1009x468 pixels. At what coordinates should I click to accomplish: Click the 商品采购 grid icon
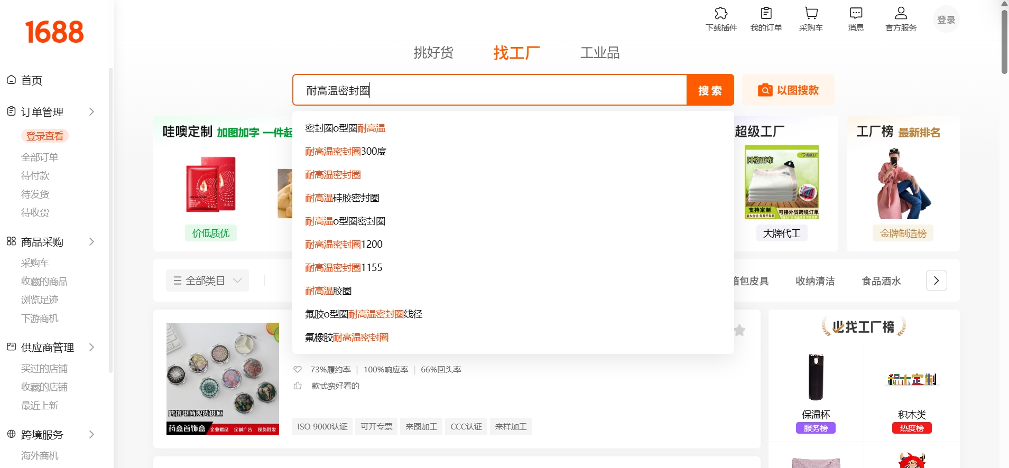tap(12, 241)
